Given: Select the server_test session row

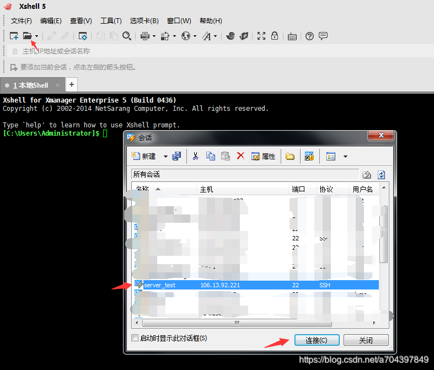Looking at the screenshot, I should pos(256,285).
